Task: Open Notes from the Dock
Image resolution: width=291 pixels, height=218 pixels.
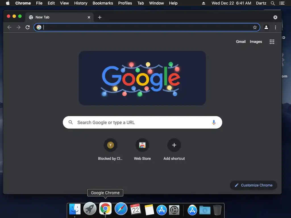Action: tap(149, 210)
